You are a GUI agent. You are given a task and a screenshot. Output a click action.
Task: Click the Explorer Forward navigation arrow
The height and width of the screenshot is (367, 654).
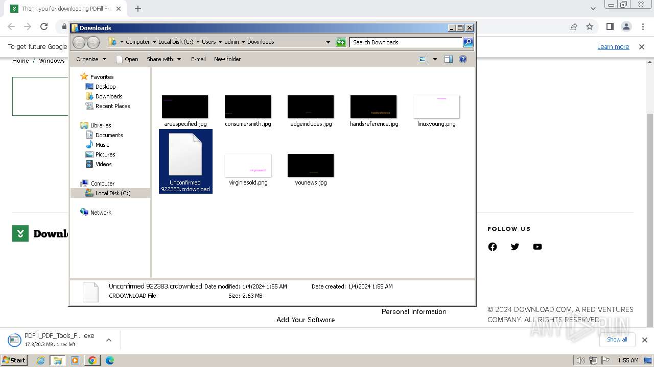(93, 42)
